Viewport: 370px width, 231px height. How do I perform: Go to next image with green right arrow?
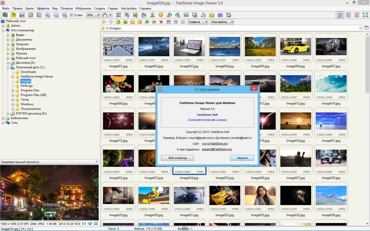click(39, 15)
